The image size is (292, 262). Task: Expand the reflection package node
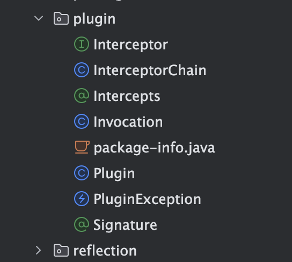pos(38,250)
